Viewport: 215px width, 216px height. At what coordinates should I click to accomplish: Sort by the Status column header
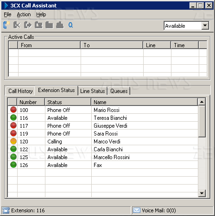pos(68,102)
